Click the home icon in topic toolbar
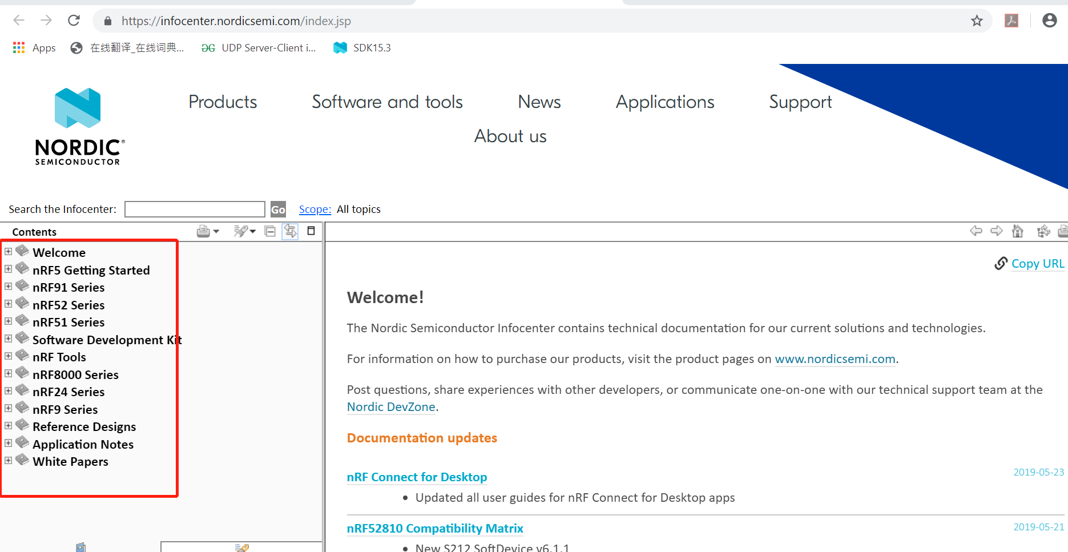Image resolution: width=1068 pixels, height=552 pixels. coord(1018,231)
